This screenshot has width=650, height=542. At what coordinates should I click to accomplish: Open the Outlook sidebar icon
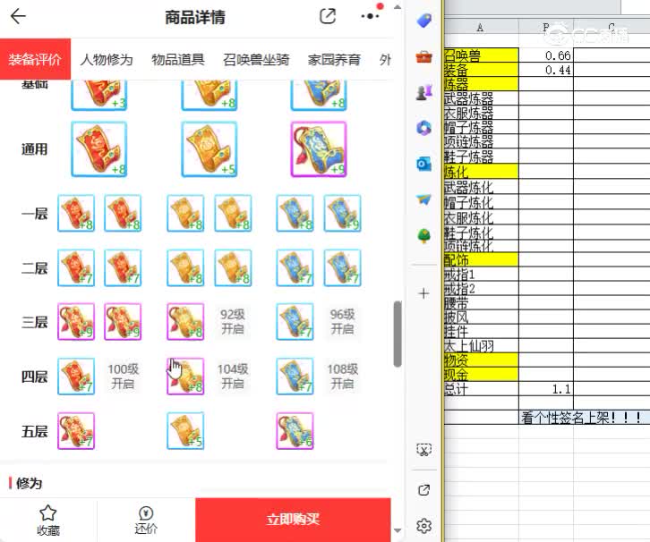[423, 165]
